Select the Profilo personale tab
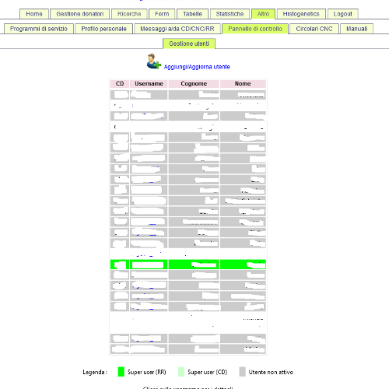Viewport: 389px width, 389px height. (103, 29)
